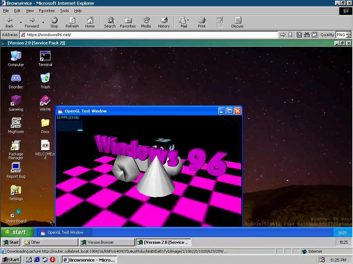Viewport: 353px width, 264px height.
Task: Click the binoculars icon in address bar
Action: point(306,35)
